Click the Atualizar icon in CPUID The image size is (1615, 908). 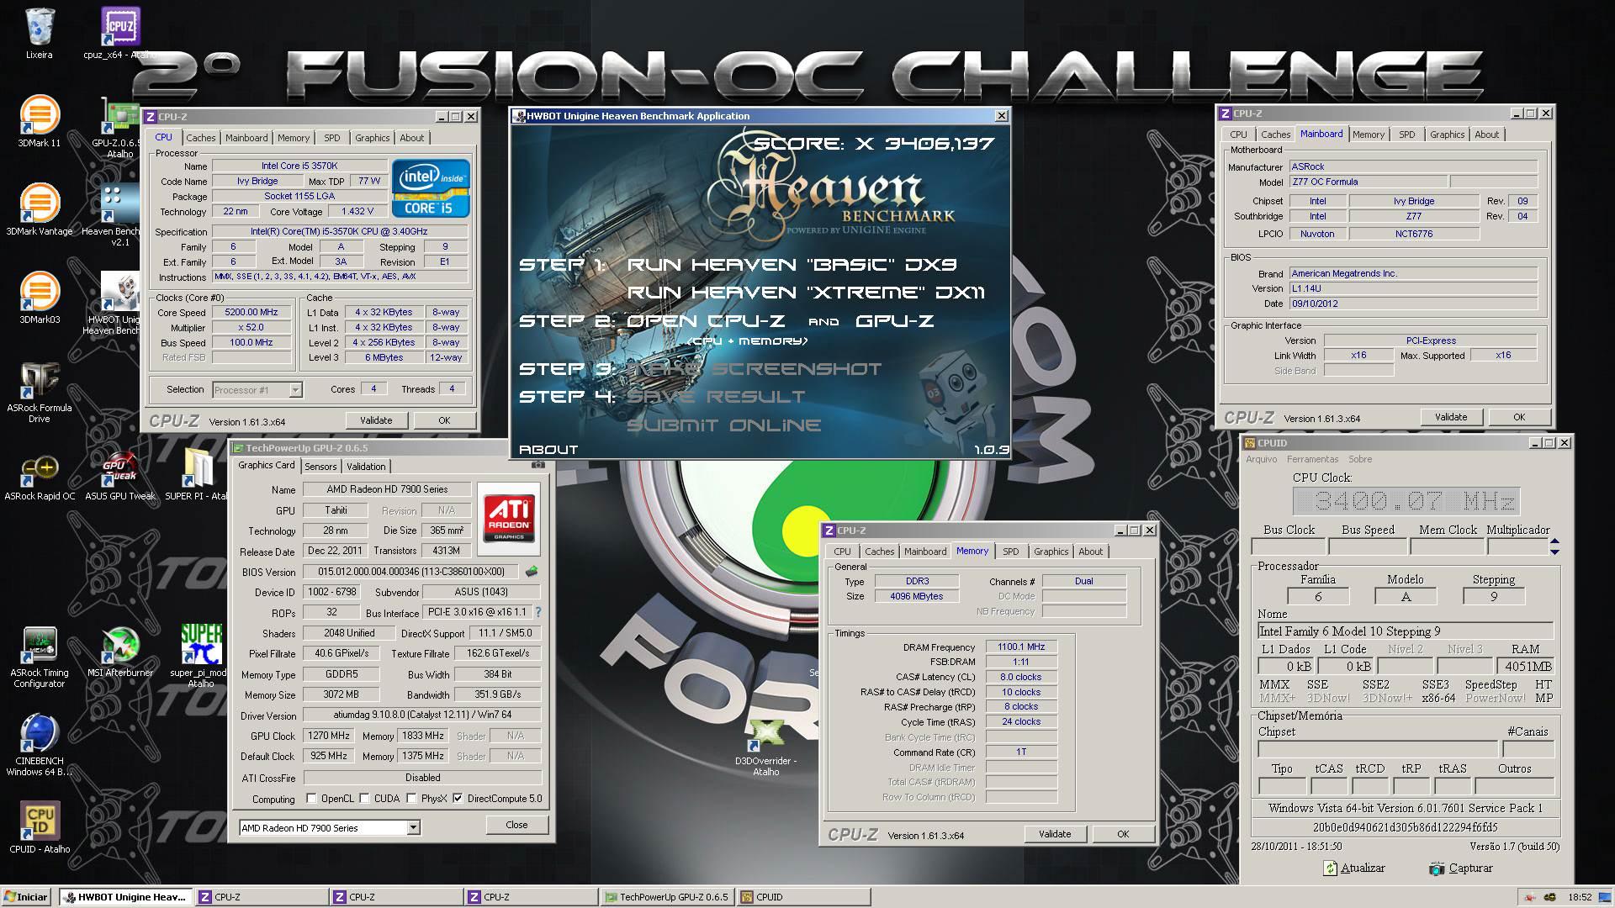tap(1331, 868)
